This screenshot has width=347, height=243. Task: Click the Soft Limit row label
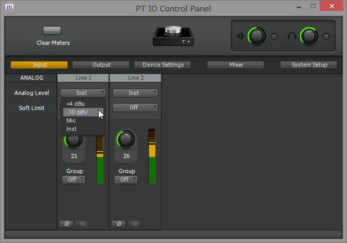pos(32,108)
